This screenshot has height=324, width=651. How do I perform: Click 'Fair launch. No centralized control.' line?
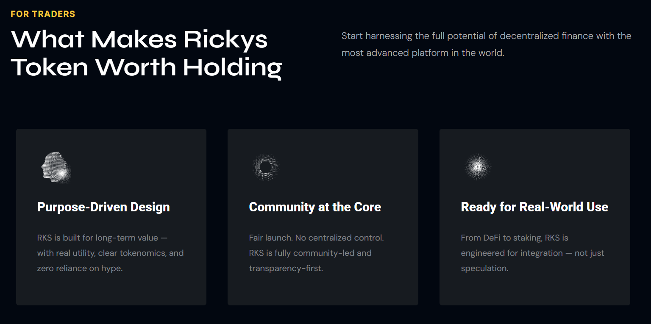click(x=316, y=238)
